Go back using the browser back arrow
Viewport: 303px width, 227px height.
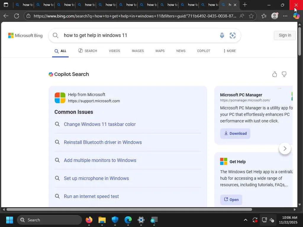pos(6,16)
